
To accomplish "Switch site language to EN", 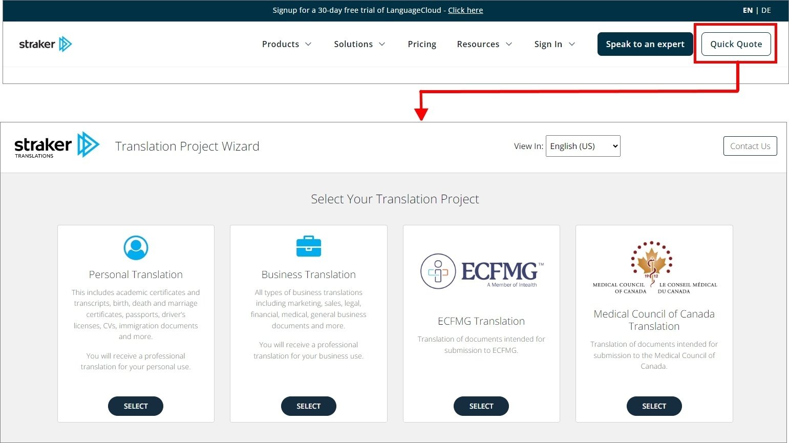I will point(748,10).
